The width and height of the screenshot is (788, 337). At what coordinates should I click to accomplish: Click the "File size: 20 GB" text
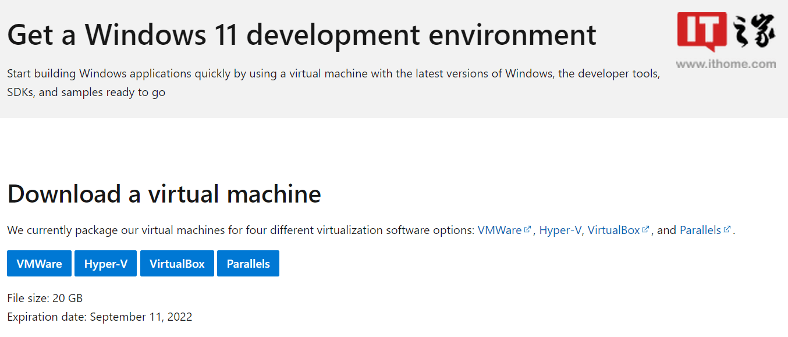[45, 299]
